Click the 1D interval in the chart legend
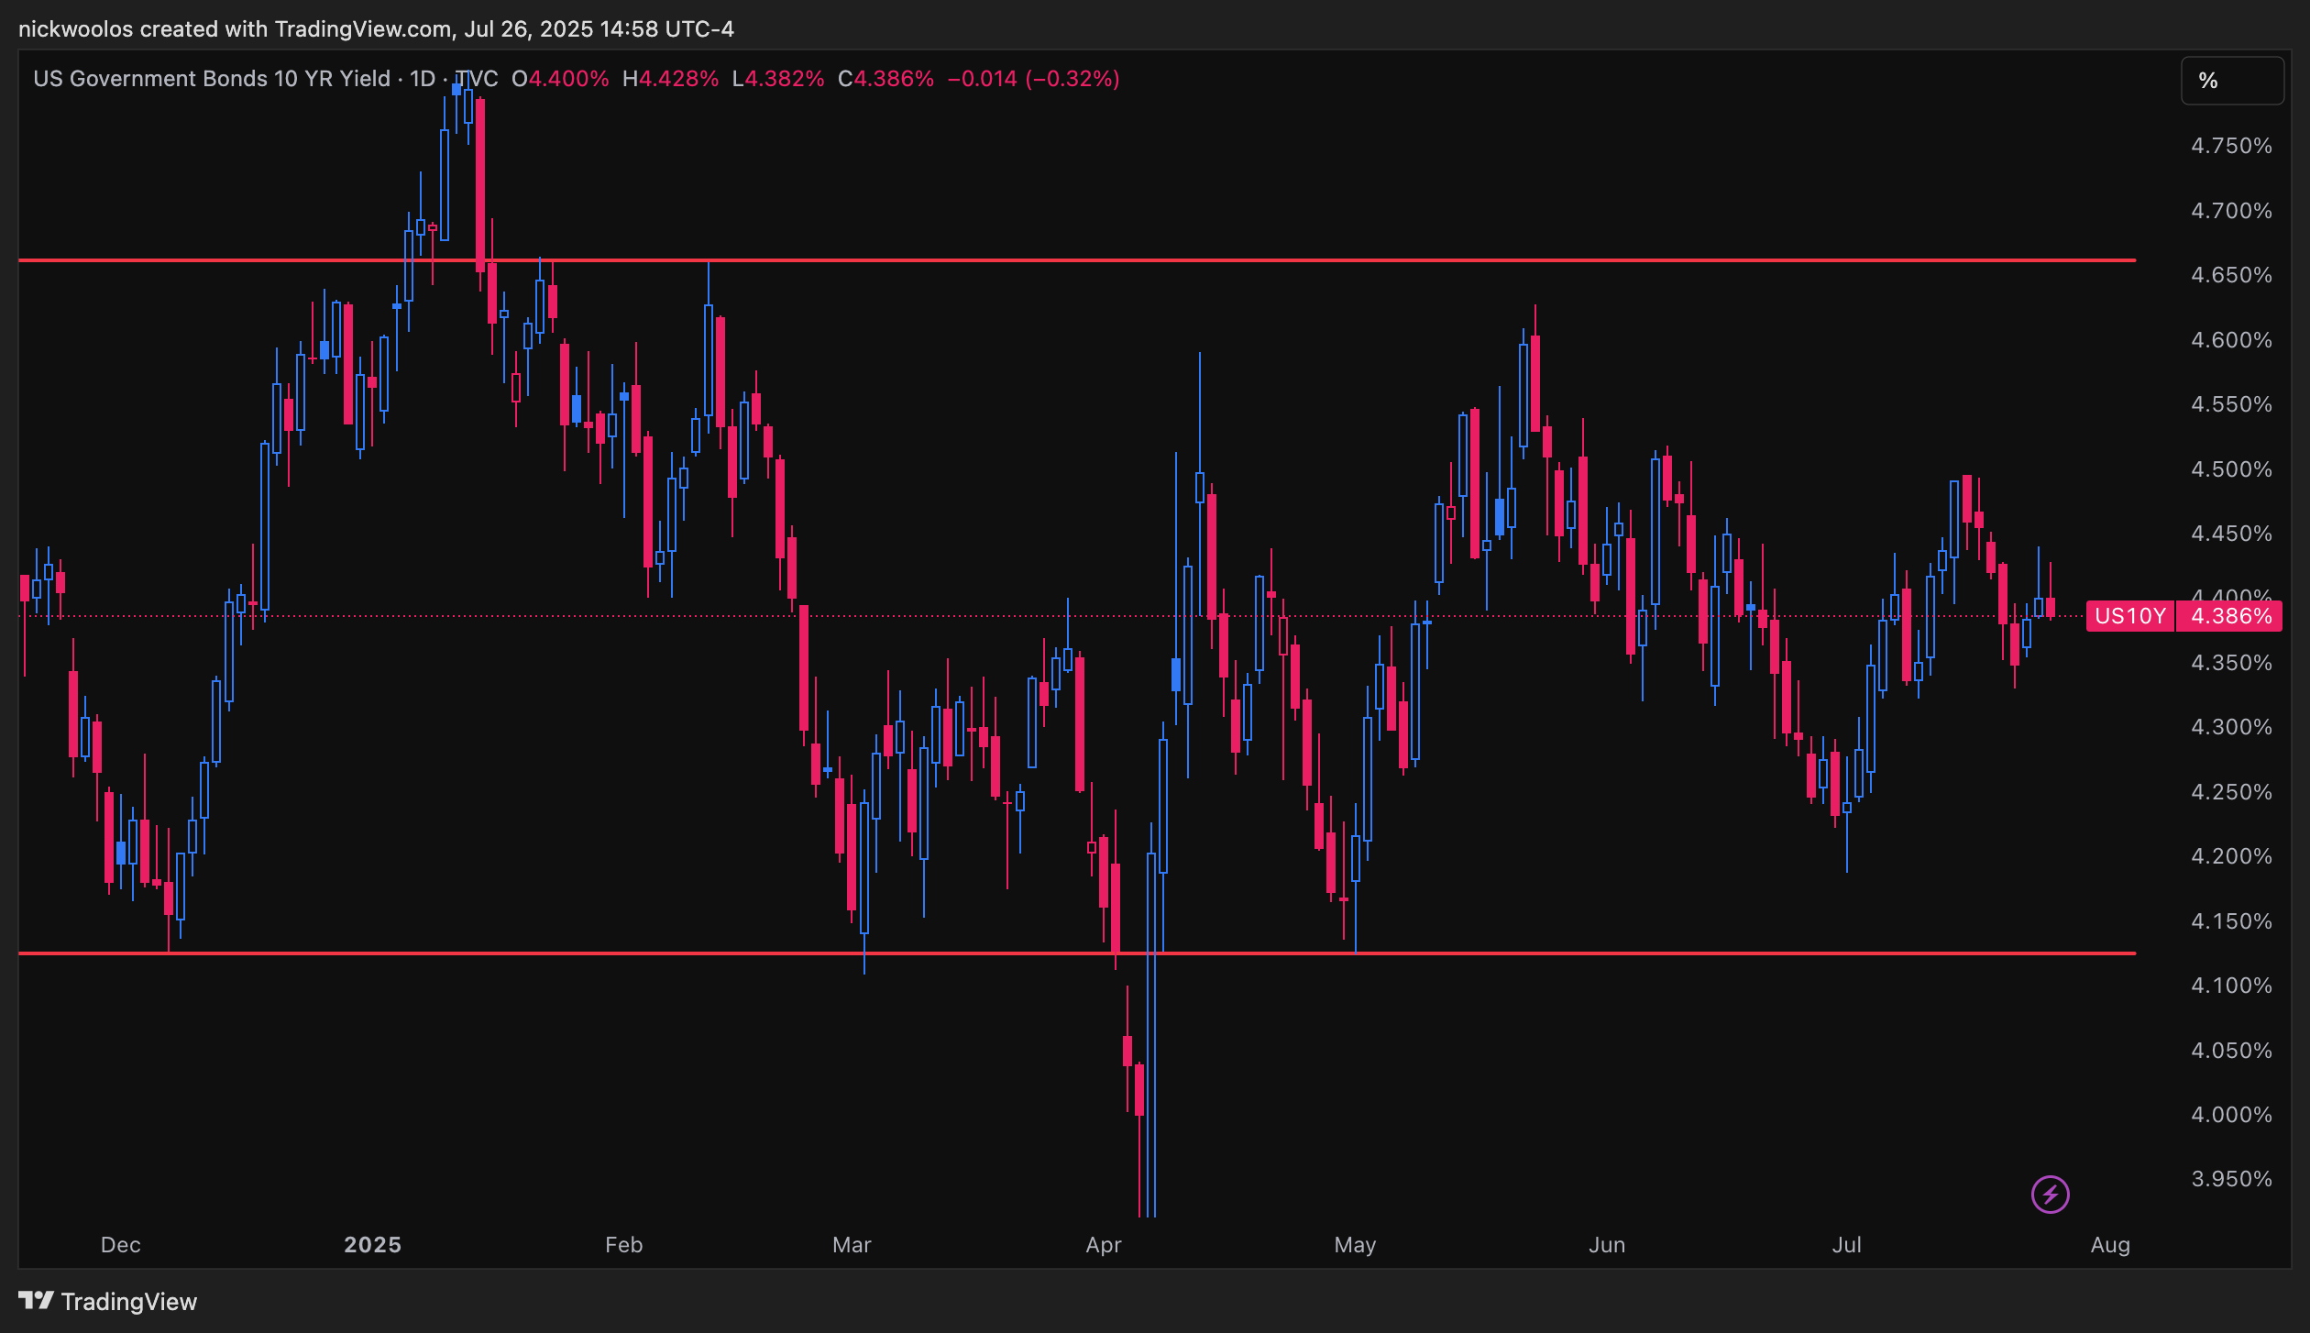 point(422,79)
